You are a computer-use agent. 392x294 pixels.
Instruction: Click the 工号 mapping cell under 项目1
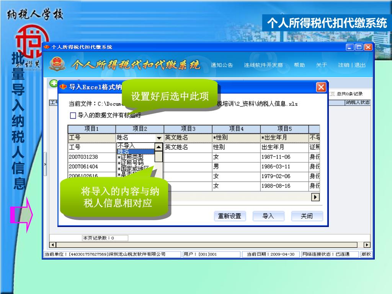[x=91, y=138]
